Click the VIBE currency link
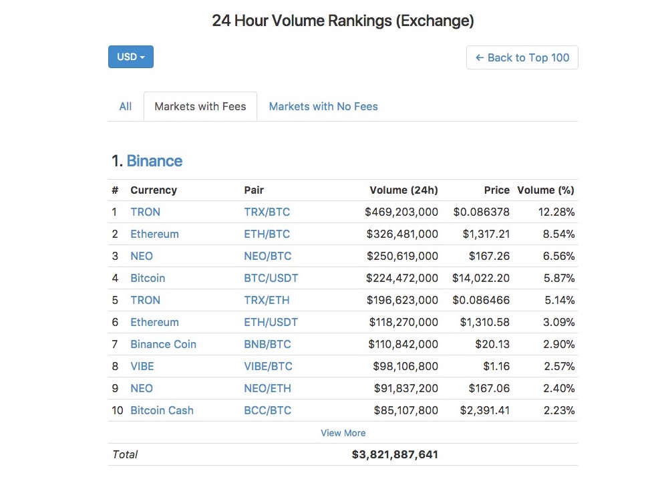The image size is (668, 483). click(142, 366)
